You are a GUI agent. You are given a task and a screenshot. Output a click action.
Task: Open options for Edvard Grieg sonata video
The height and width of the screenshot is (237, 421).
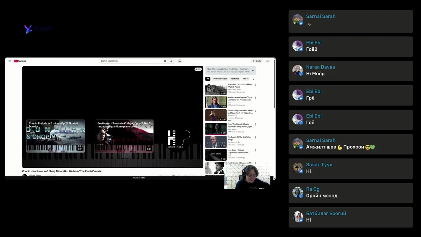(x=255, y=111)
